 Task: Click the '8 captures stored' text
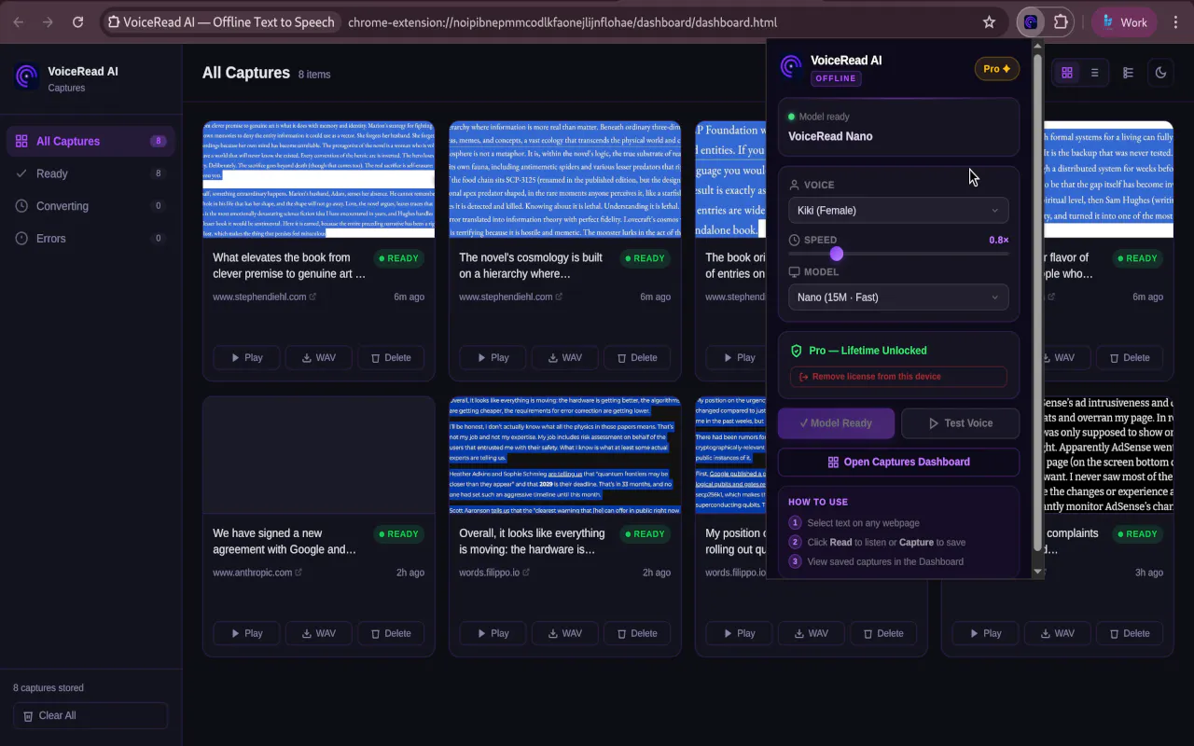pos(49,688)
